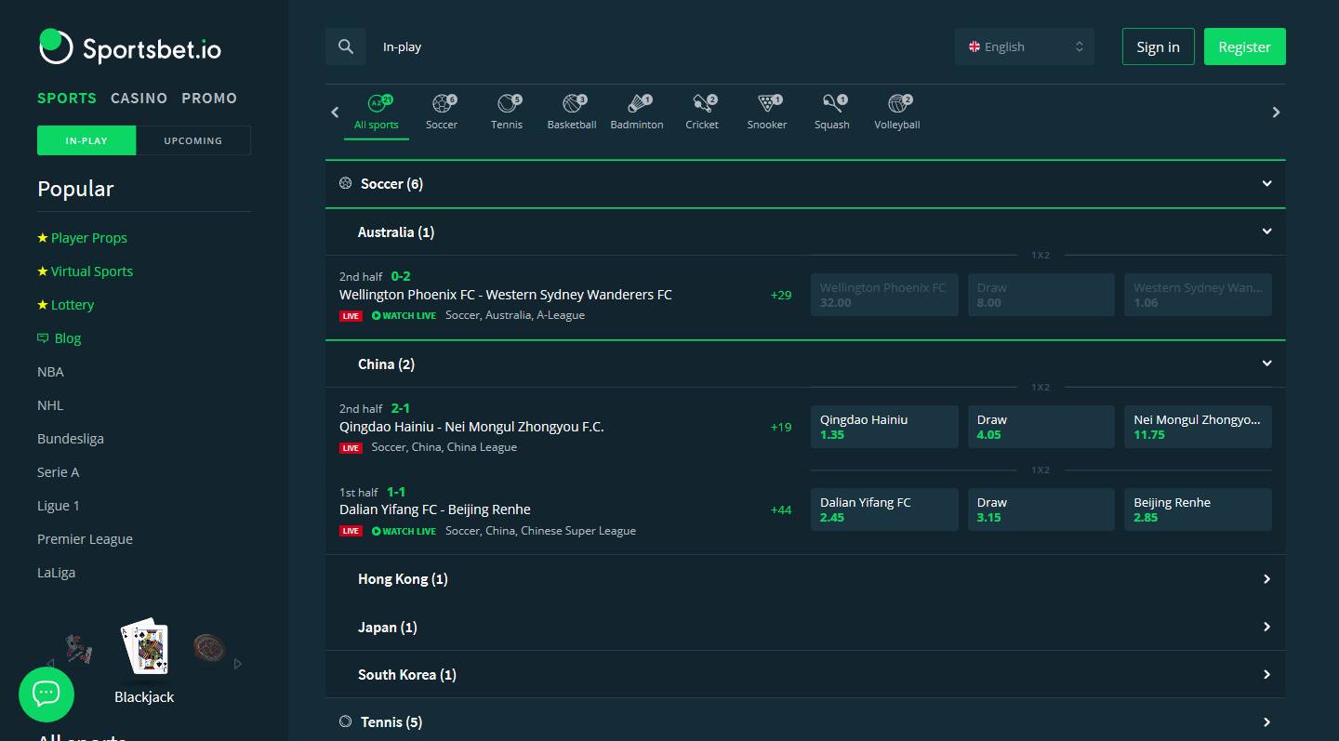Switch to Upcoming toggle

[193, 140]
